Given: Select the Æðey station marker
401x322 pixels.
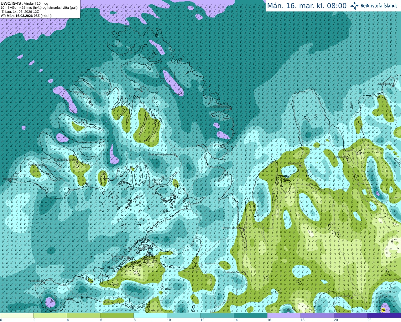Looking at the screenshot, I should (x=142, y=91).
